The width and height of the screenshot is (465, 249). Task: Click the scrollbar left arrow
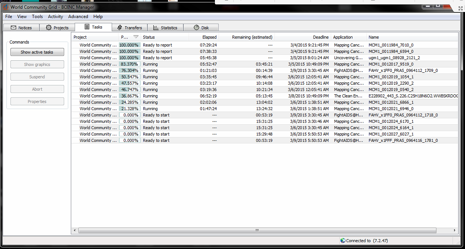74,230
